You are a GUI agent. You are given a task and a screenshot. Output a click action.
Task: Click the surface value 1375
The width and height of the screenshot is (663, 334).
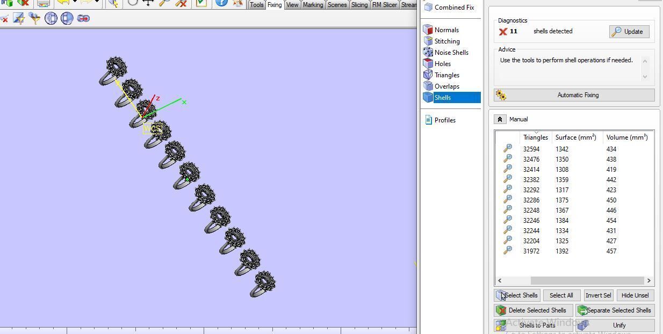click(562, 200)
